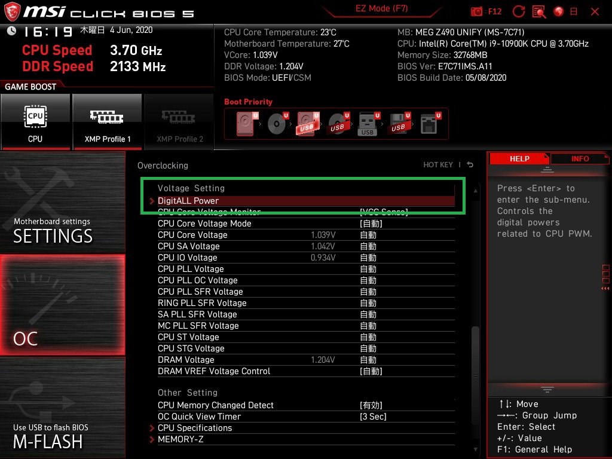Select the RING PLL SFR Voltage row
This screenshot has width=612, height=459.
pos(306,303)
